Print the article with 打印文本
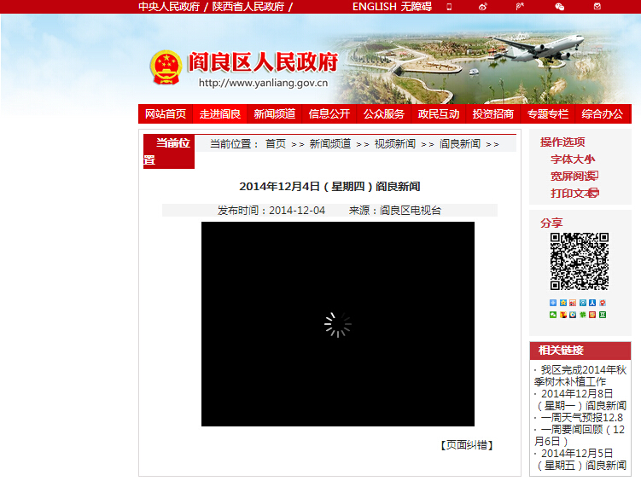Screen dimensions: 641x481 tap(574, 193)
